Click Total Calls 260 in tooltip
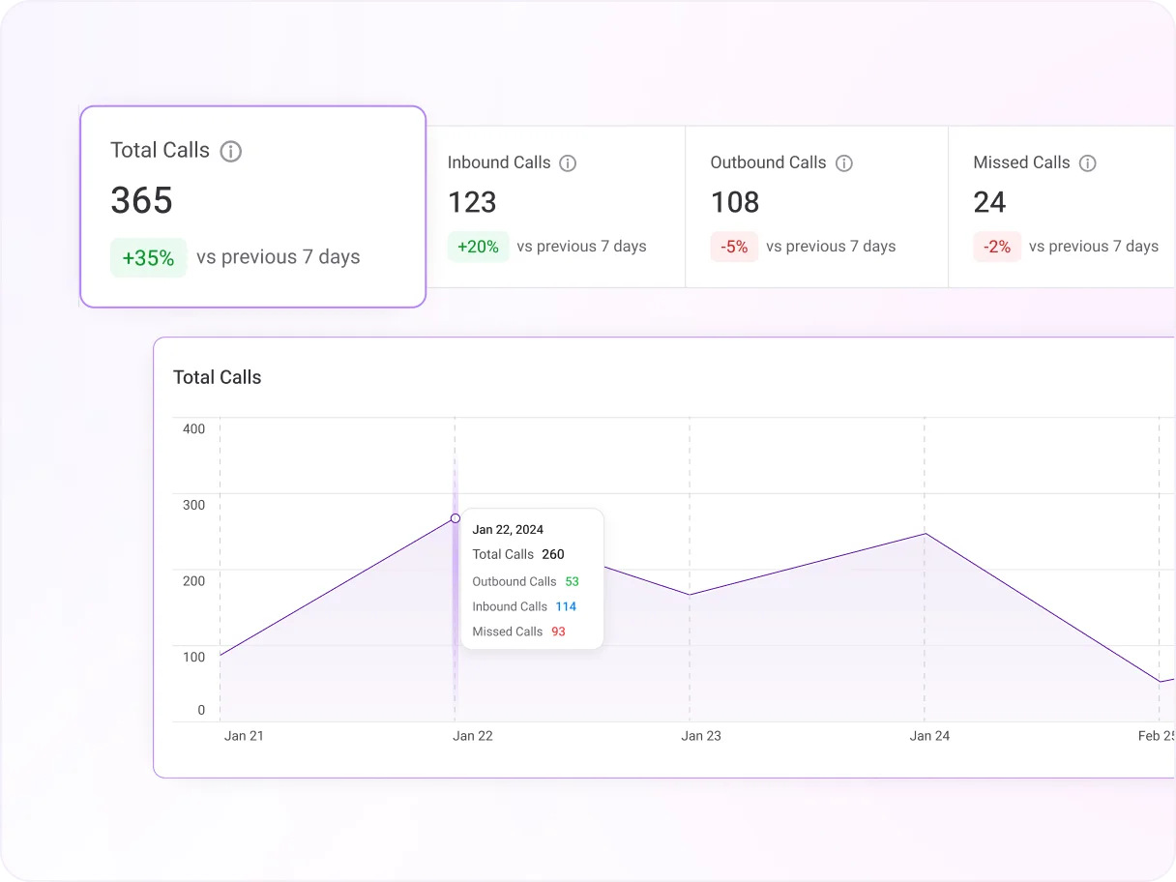The height and width of the screenshot is (882, 1176). (x=518, y=554)
